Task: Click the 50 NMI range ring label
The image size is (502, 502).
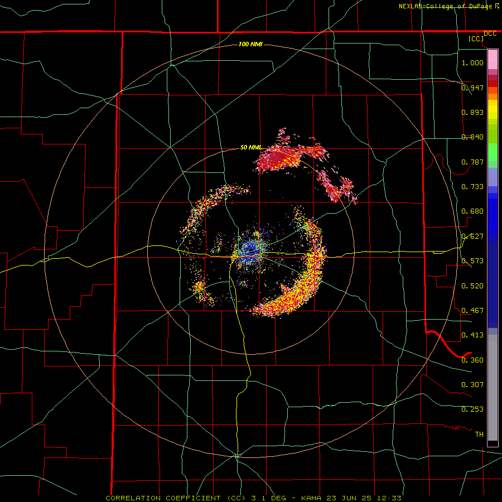Action: pos(251,147)
